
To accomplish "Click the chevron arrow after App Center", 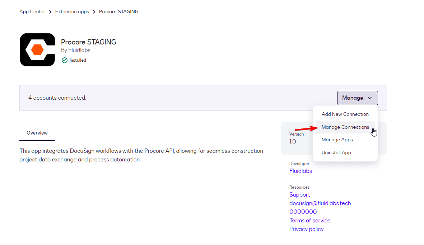I will click(x=50, y=12).
